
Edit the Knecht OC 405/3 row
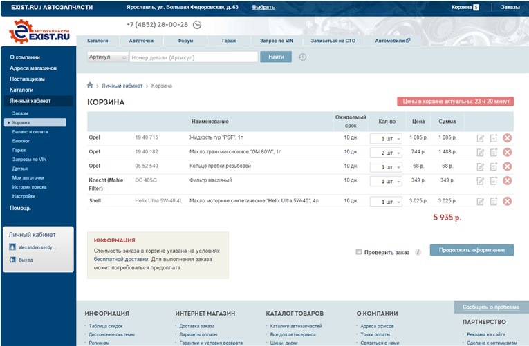[x=481, y=181]
